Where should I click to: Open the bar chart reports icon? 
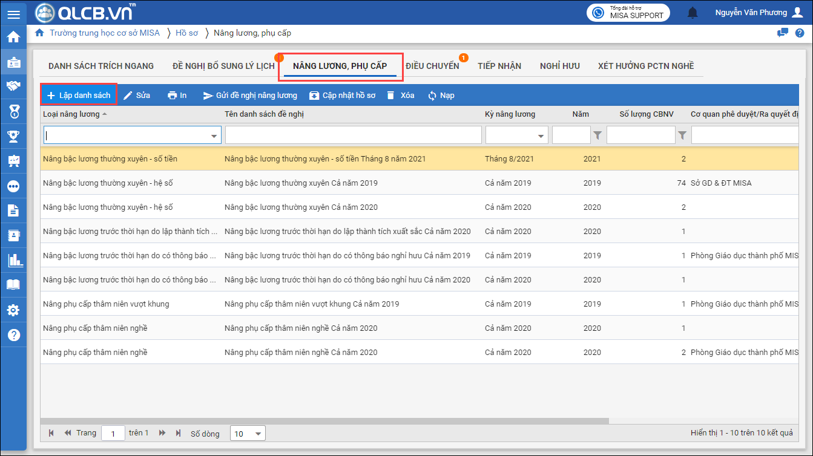click(x=13, y=261)
